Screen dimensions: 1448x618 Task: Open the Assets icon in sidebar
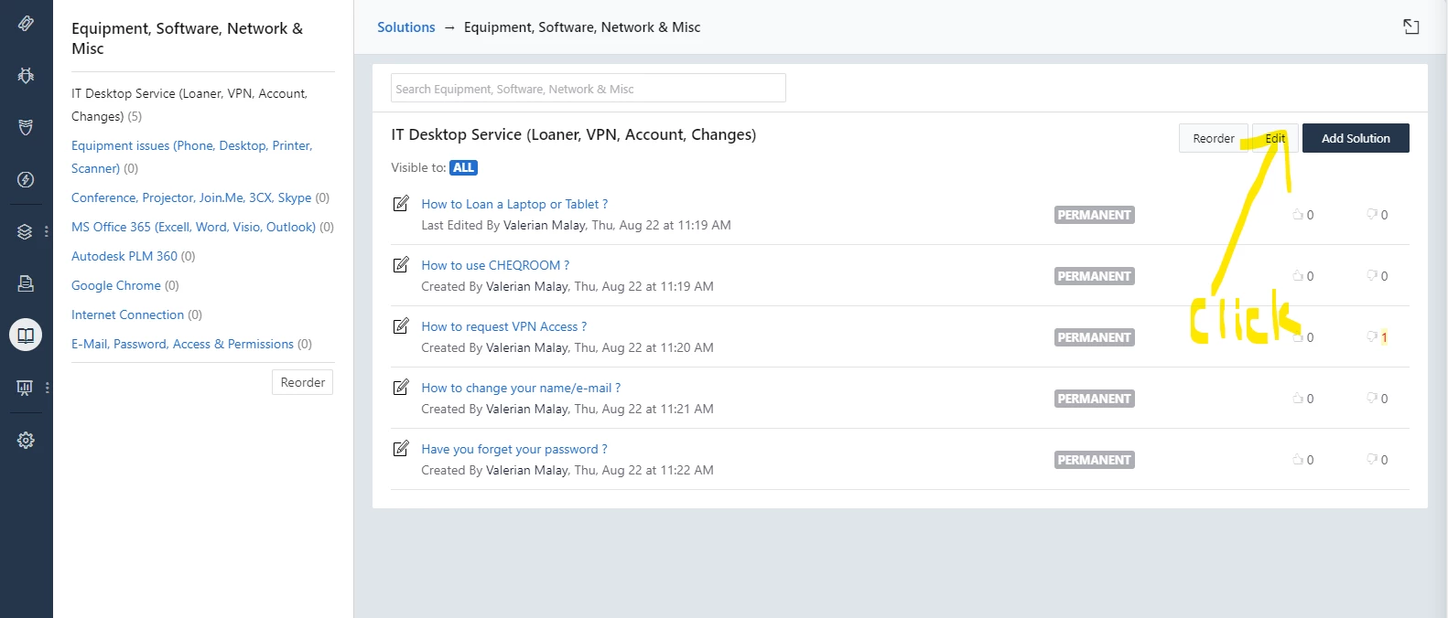coord(26,283)
